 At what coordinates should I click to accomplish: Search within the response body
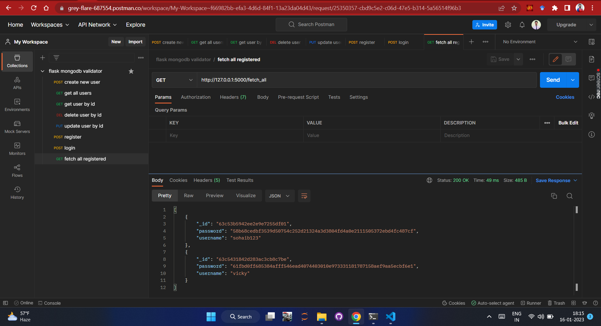pos(569,196)
